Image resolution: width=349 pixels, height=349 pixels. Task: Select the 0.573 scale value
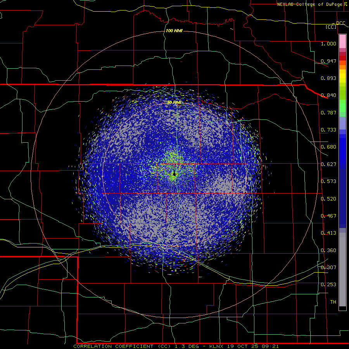328,181
